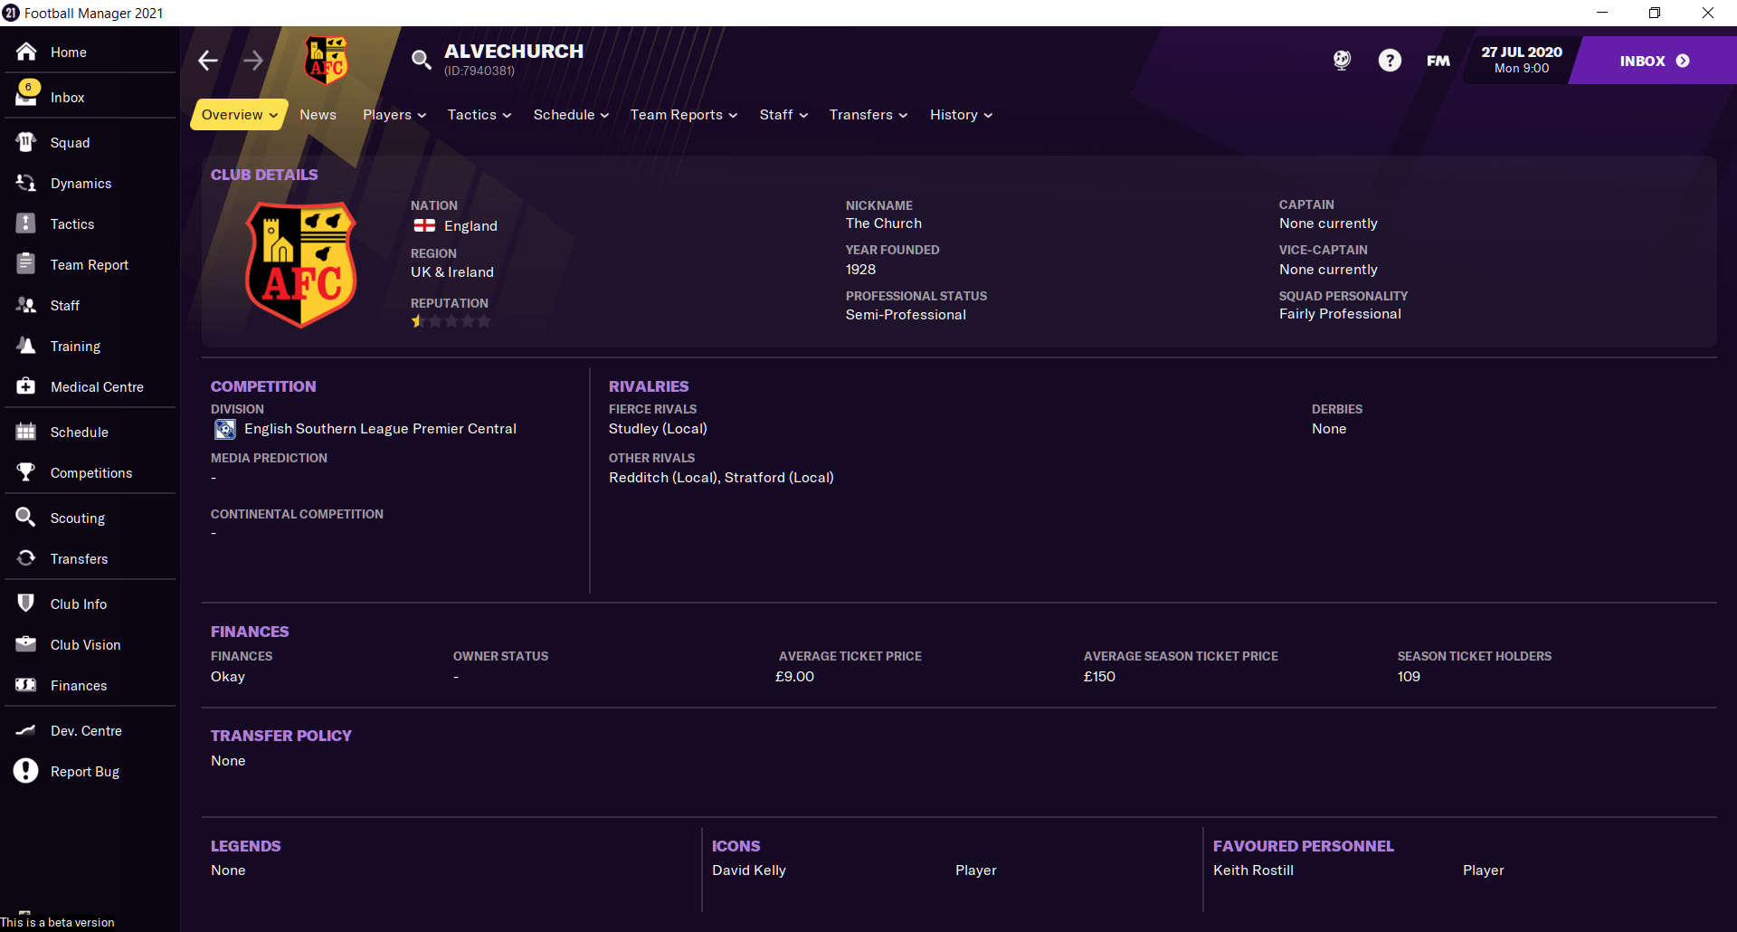Click the Report Bug exclamation icon

pos(26,771)
